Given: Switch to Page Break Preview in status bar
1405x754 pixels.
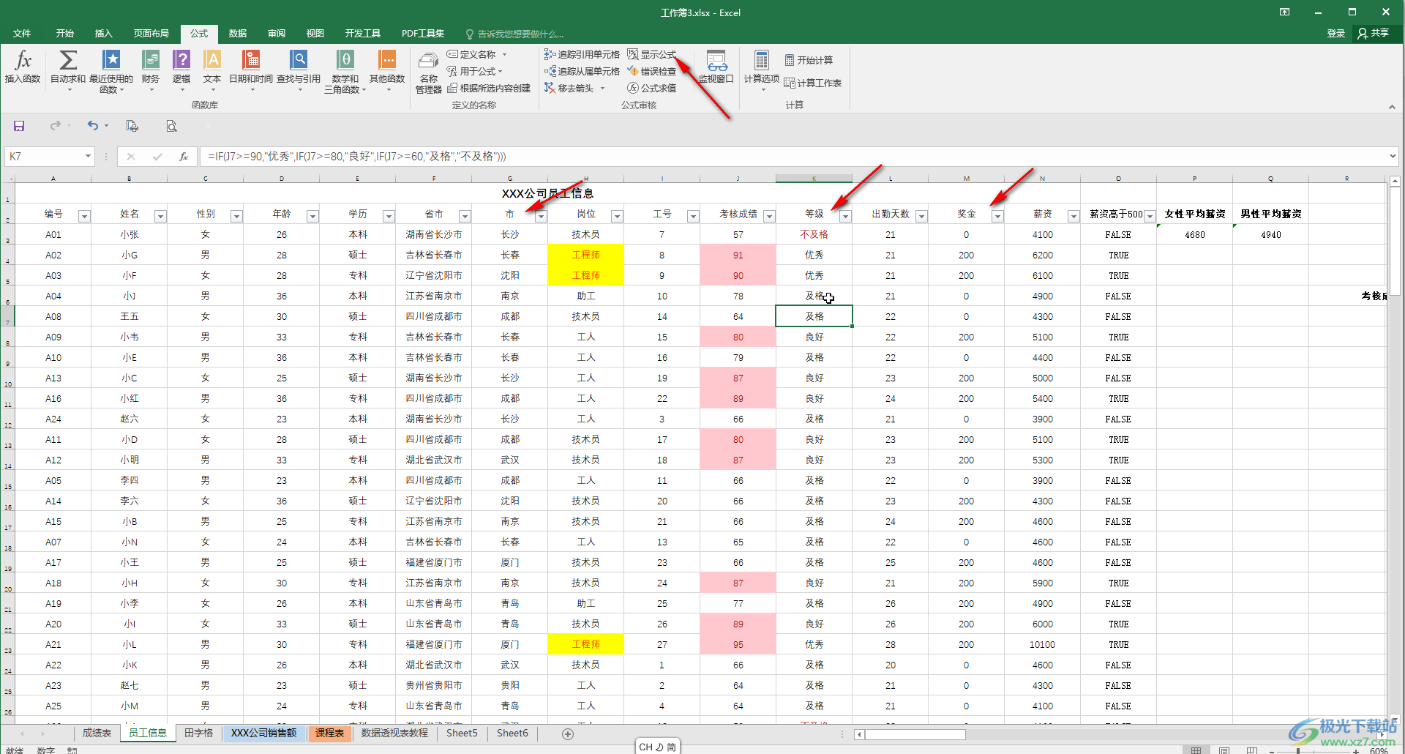Looking at the screenshot, I should 1251,750.
